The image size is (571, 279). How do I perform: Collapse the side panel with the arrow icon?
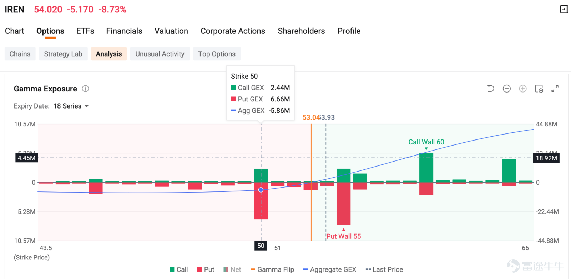pos(564,9)
